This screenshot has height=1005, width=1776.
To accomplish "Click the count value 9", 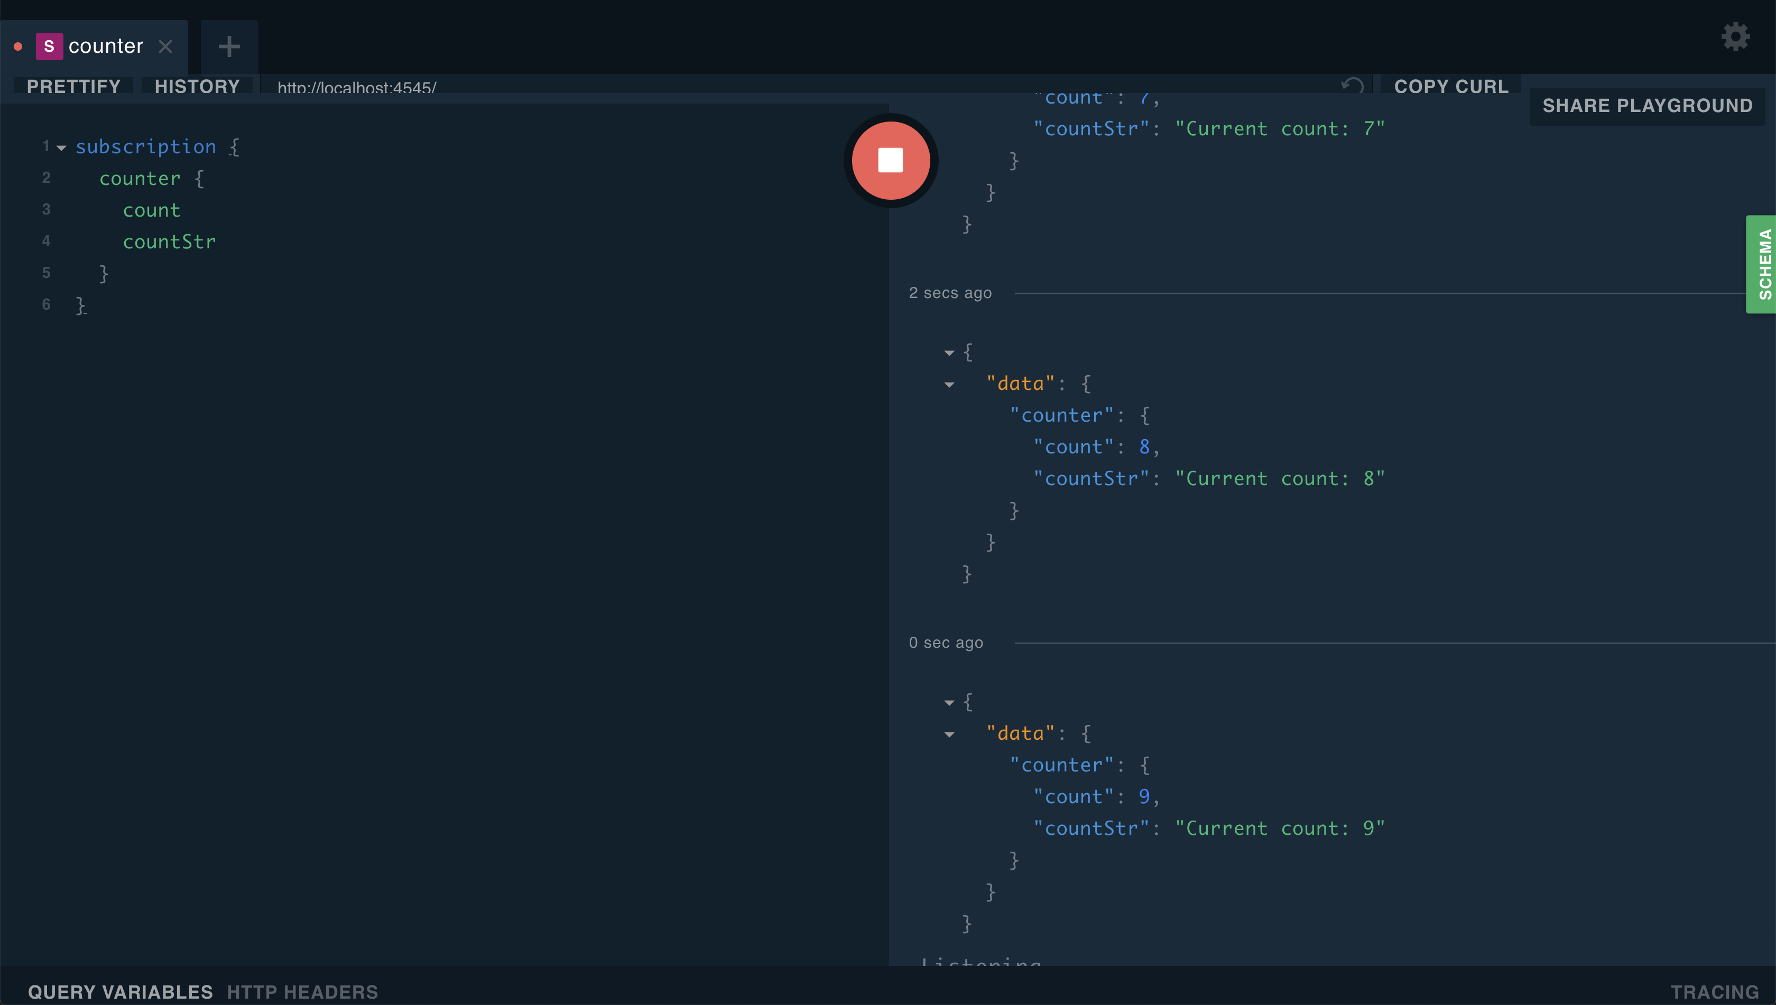I will click(1144, 796).
